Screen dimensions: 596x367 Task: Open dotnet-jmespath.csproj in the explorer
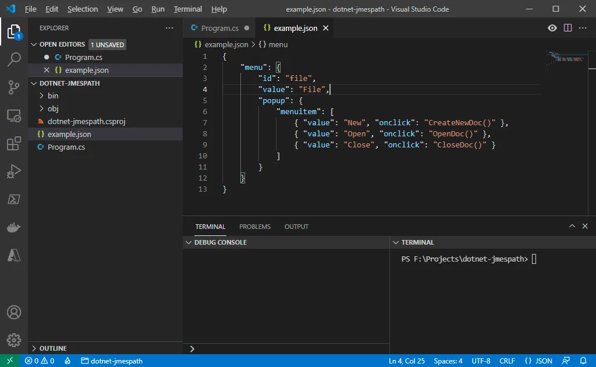[x=86, y=121]
